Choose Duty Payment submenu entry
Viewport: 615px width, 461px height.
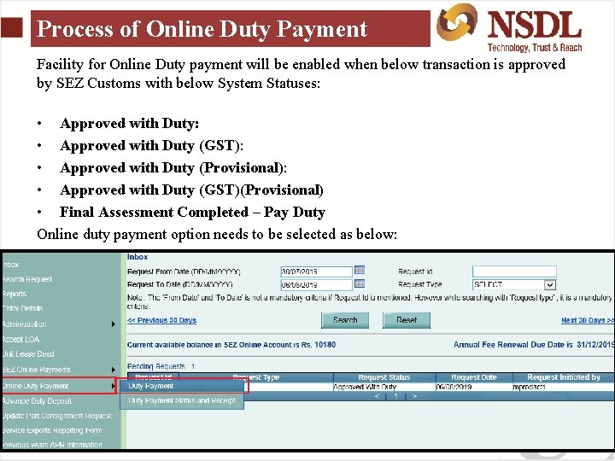tap(182, 386)
